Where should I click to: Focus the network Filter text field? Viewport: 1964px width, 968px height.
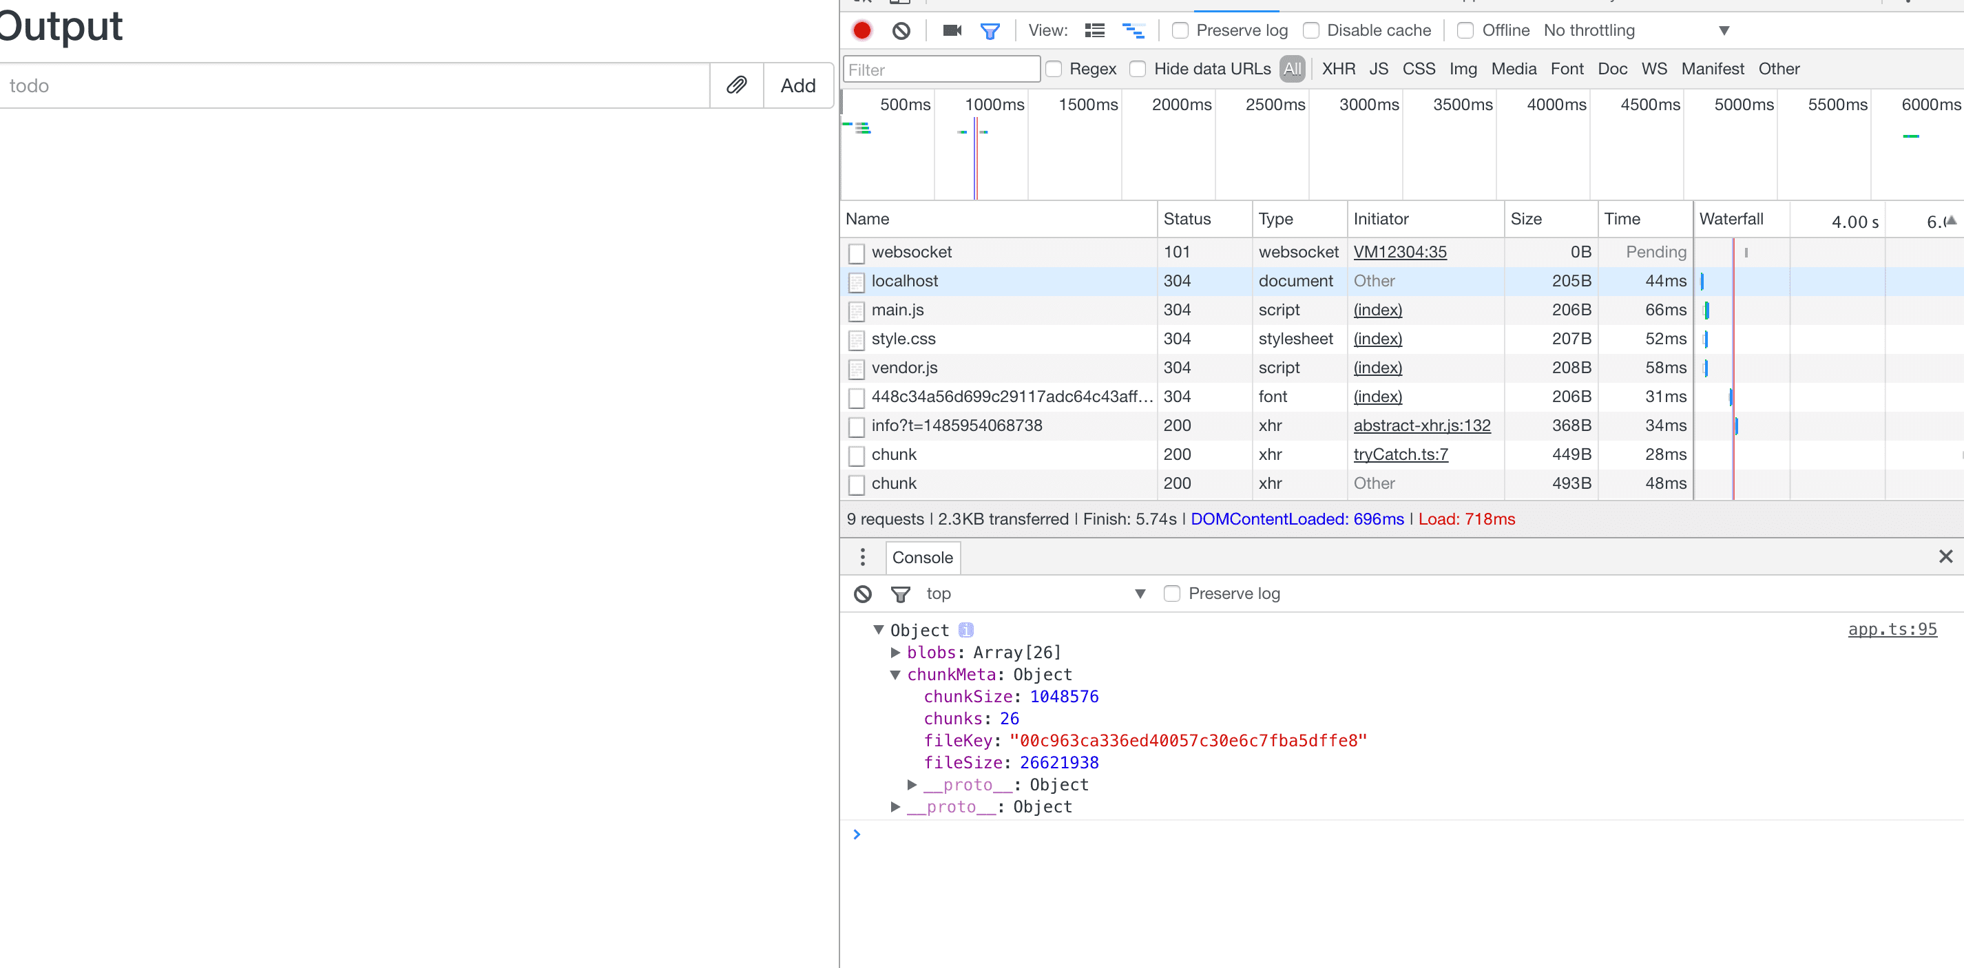click(x=941, y=70)
